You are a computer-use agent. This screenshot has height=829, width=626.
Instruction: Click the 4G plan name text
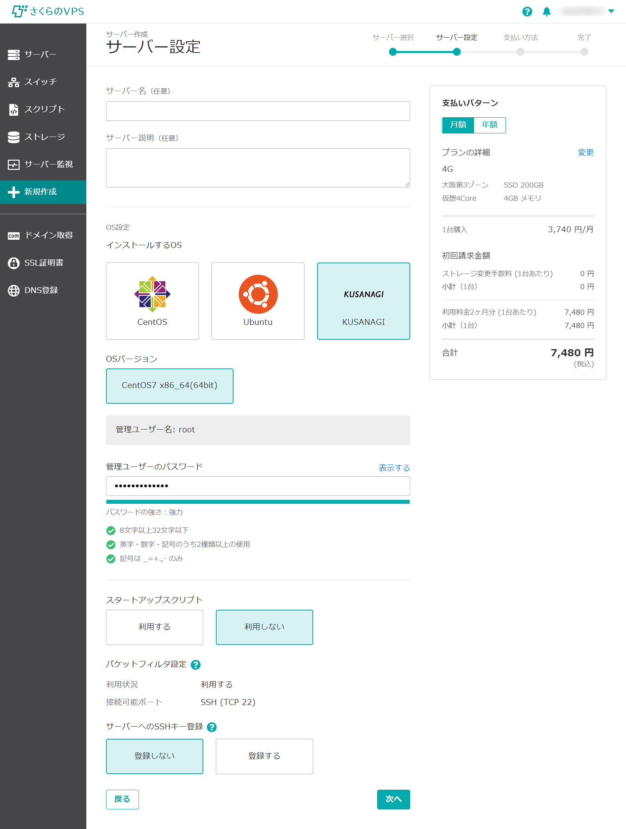[x=447, y=169]
